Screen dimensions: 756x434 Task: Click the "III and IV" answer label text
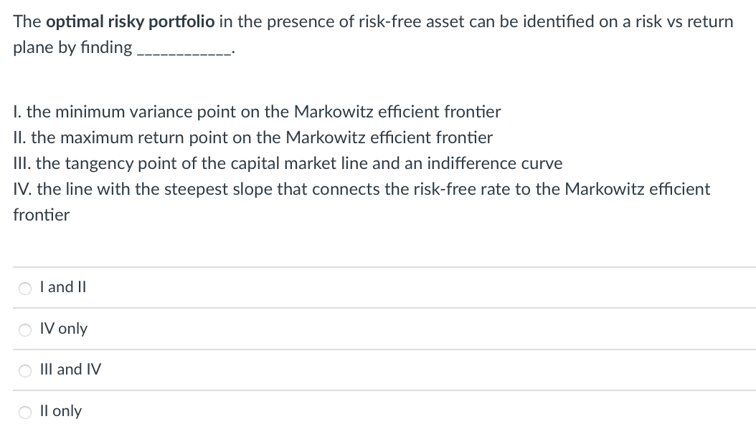pos(71,369)
